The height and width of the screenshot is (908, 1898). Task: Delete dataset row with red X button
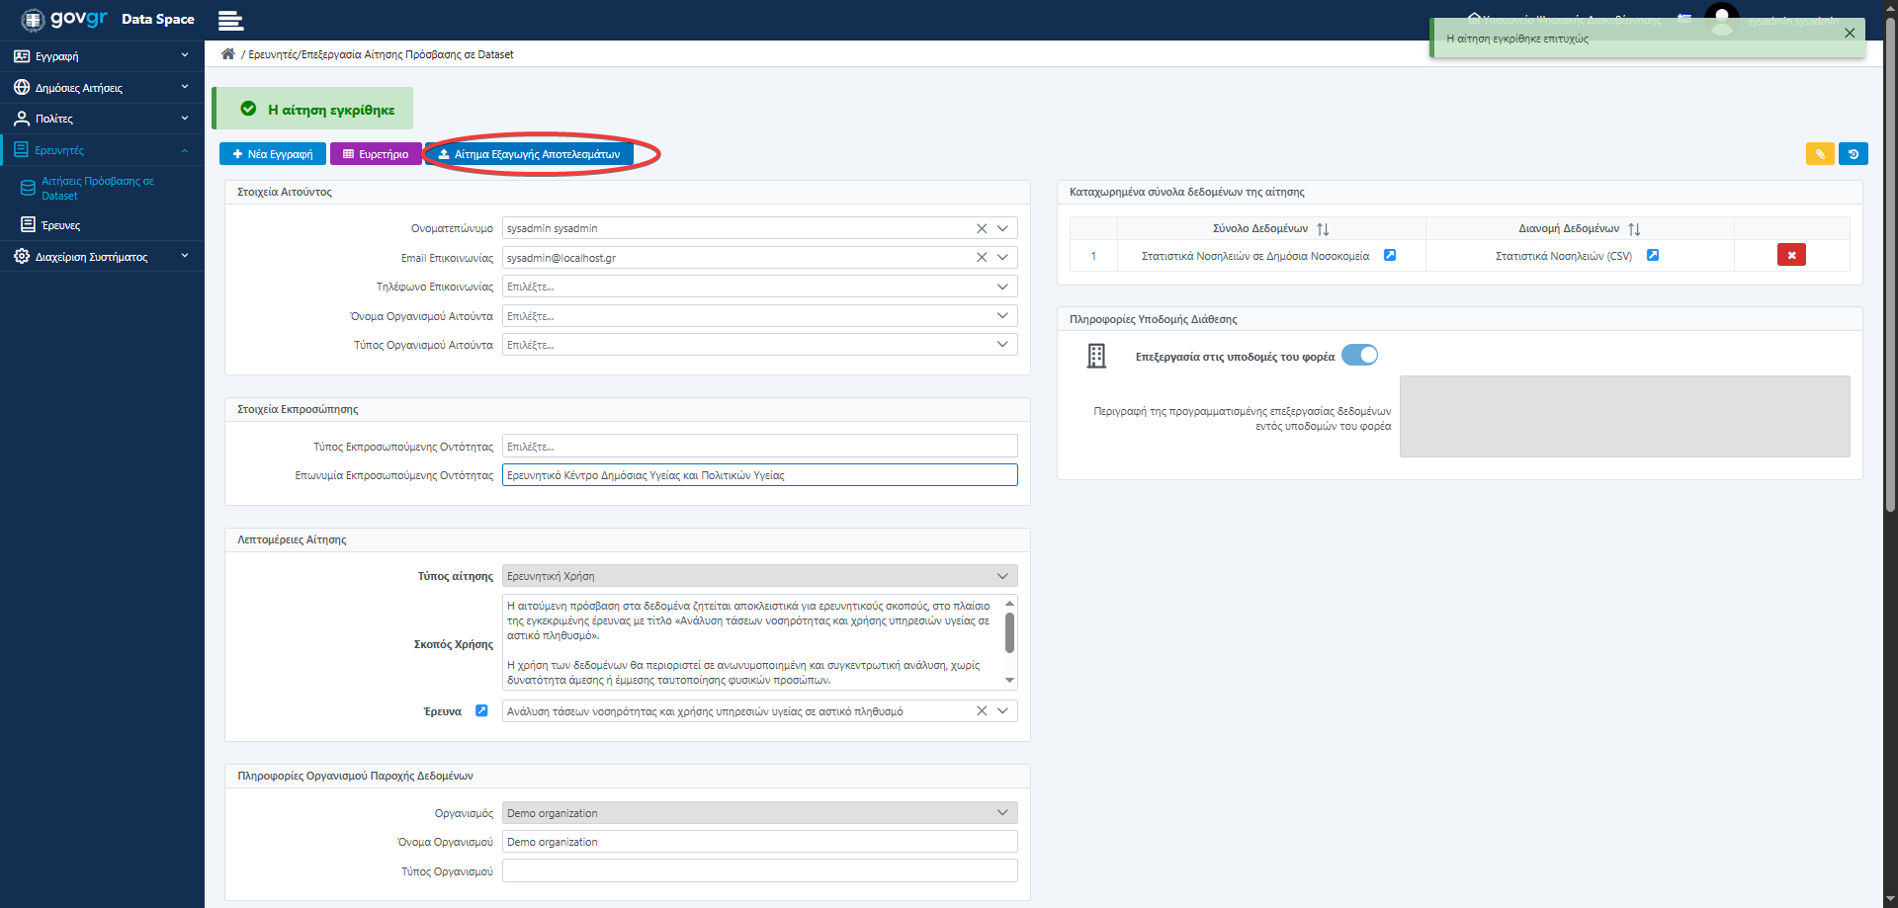pyautogui.click(x=1790, y=255)
